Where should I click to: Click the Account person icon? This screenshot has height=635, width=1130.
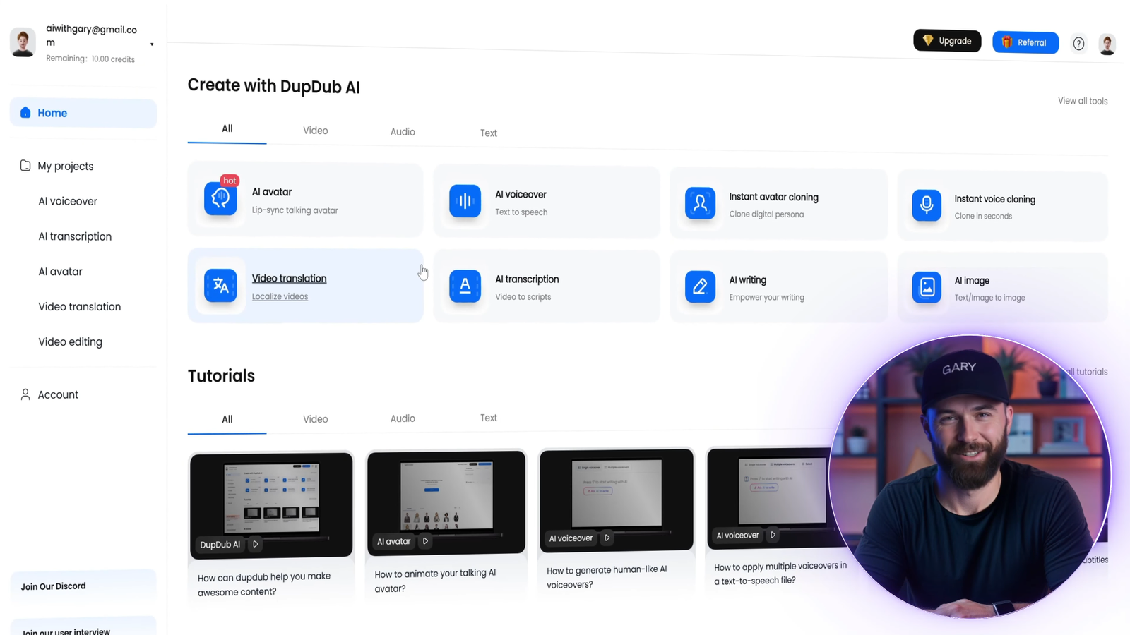[x=25, y=394]
